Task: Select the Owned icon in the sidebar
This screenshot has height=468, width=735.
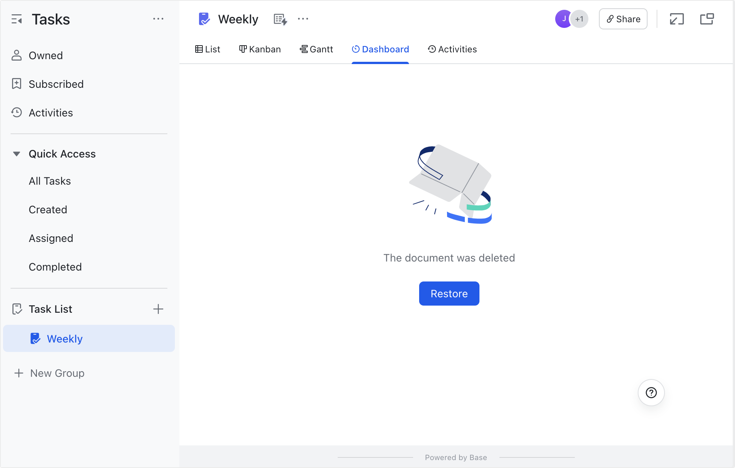Action: pos(16,55)
